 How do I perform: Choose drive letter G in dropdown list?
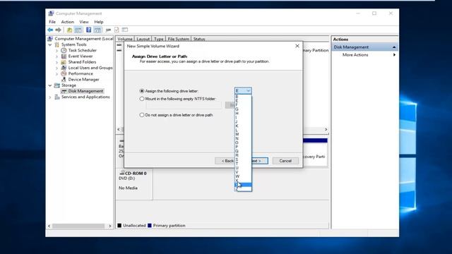coord(243,109)
